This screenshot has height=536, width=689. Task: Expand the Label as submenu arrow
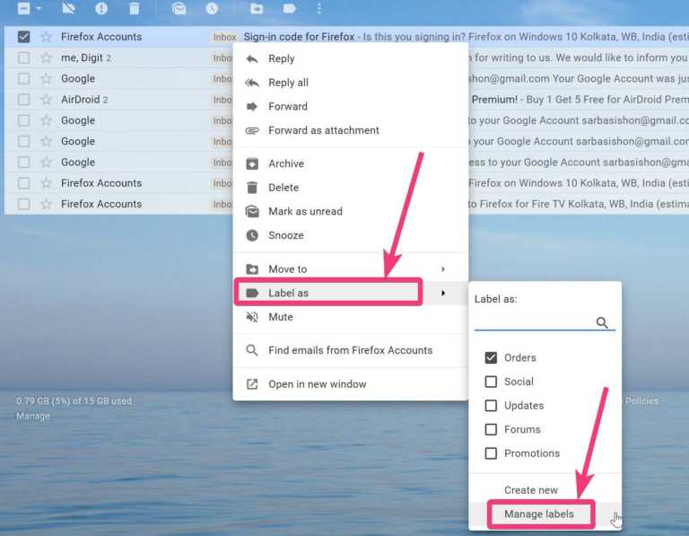pyautogui.click(x=443, y=293)
